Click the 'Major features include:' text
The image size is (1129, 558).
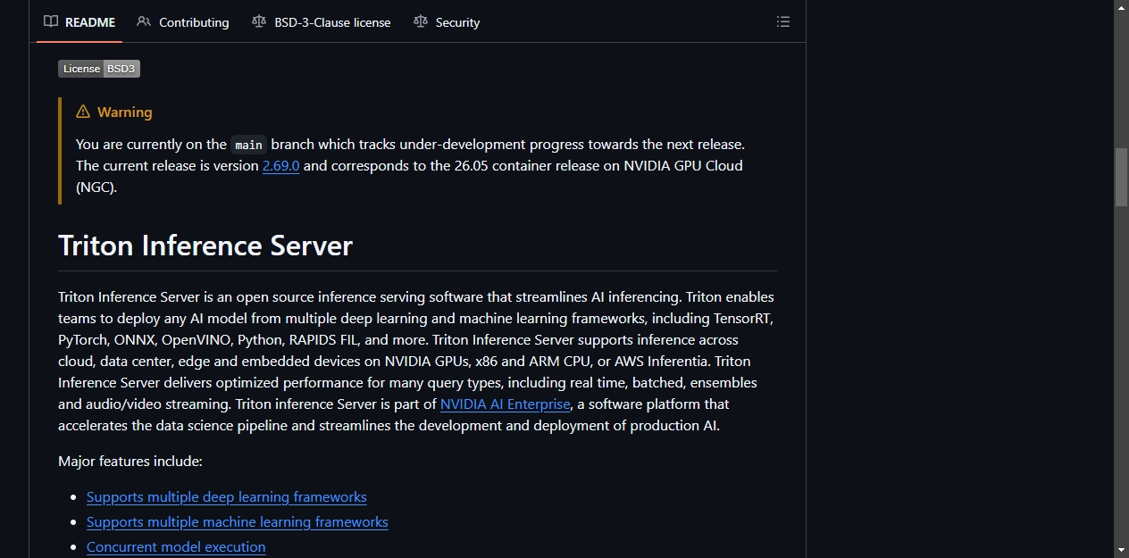tap(130, 461)
